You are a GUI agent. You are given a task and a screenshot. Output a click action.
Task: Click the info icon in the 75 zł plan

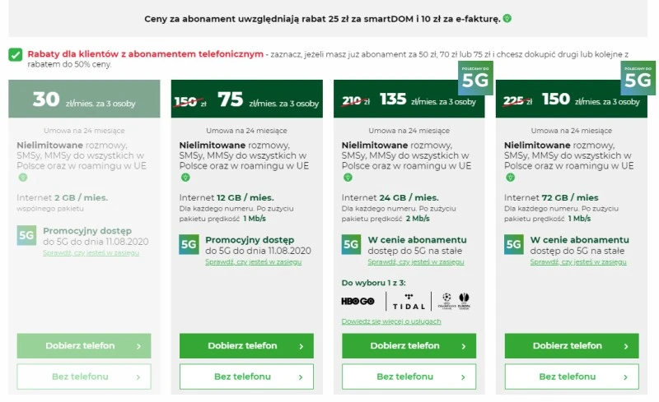pyautogui.click(x=185, y=177)
